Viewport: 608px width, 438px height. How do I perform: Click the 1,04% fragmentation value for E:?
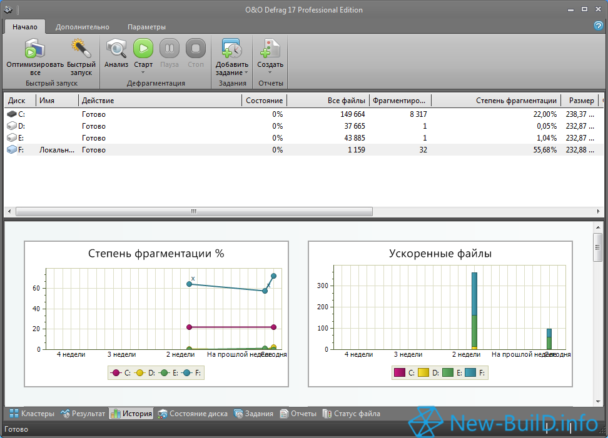pos(546,138)
